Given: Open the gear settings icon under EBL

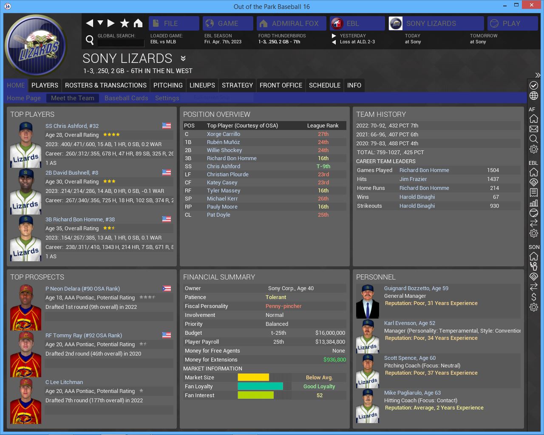Looking at the screenshot, I should pyautogui.click(x=534, y=233).
